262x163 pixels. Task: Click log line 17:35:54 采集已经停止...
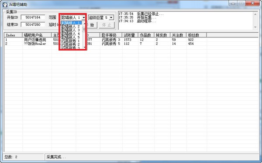click(x=141, y=14)
